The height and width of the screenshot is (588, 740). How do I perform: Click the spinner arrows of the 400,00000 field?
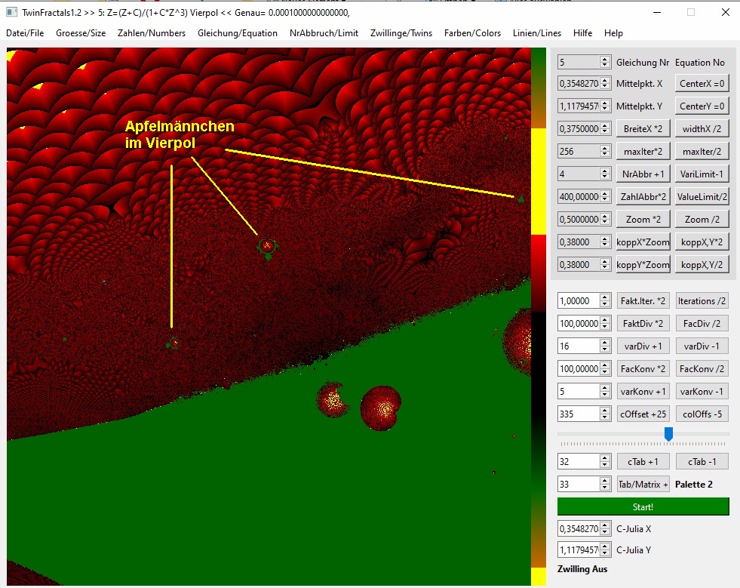pyautogui.click(x=604, y=197)
